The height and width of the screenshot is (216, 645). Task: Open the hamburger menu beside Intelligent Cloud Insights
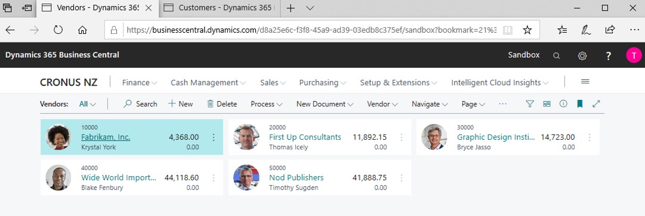[x=585, y=82]
